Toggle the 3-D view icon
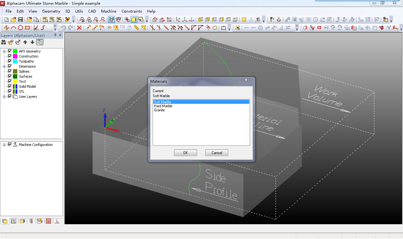 111,19
